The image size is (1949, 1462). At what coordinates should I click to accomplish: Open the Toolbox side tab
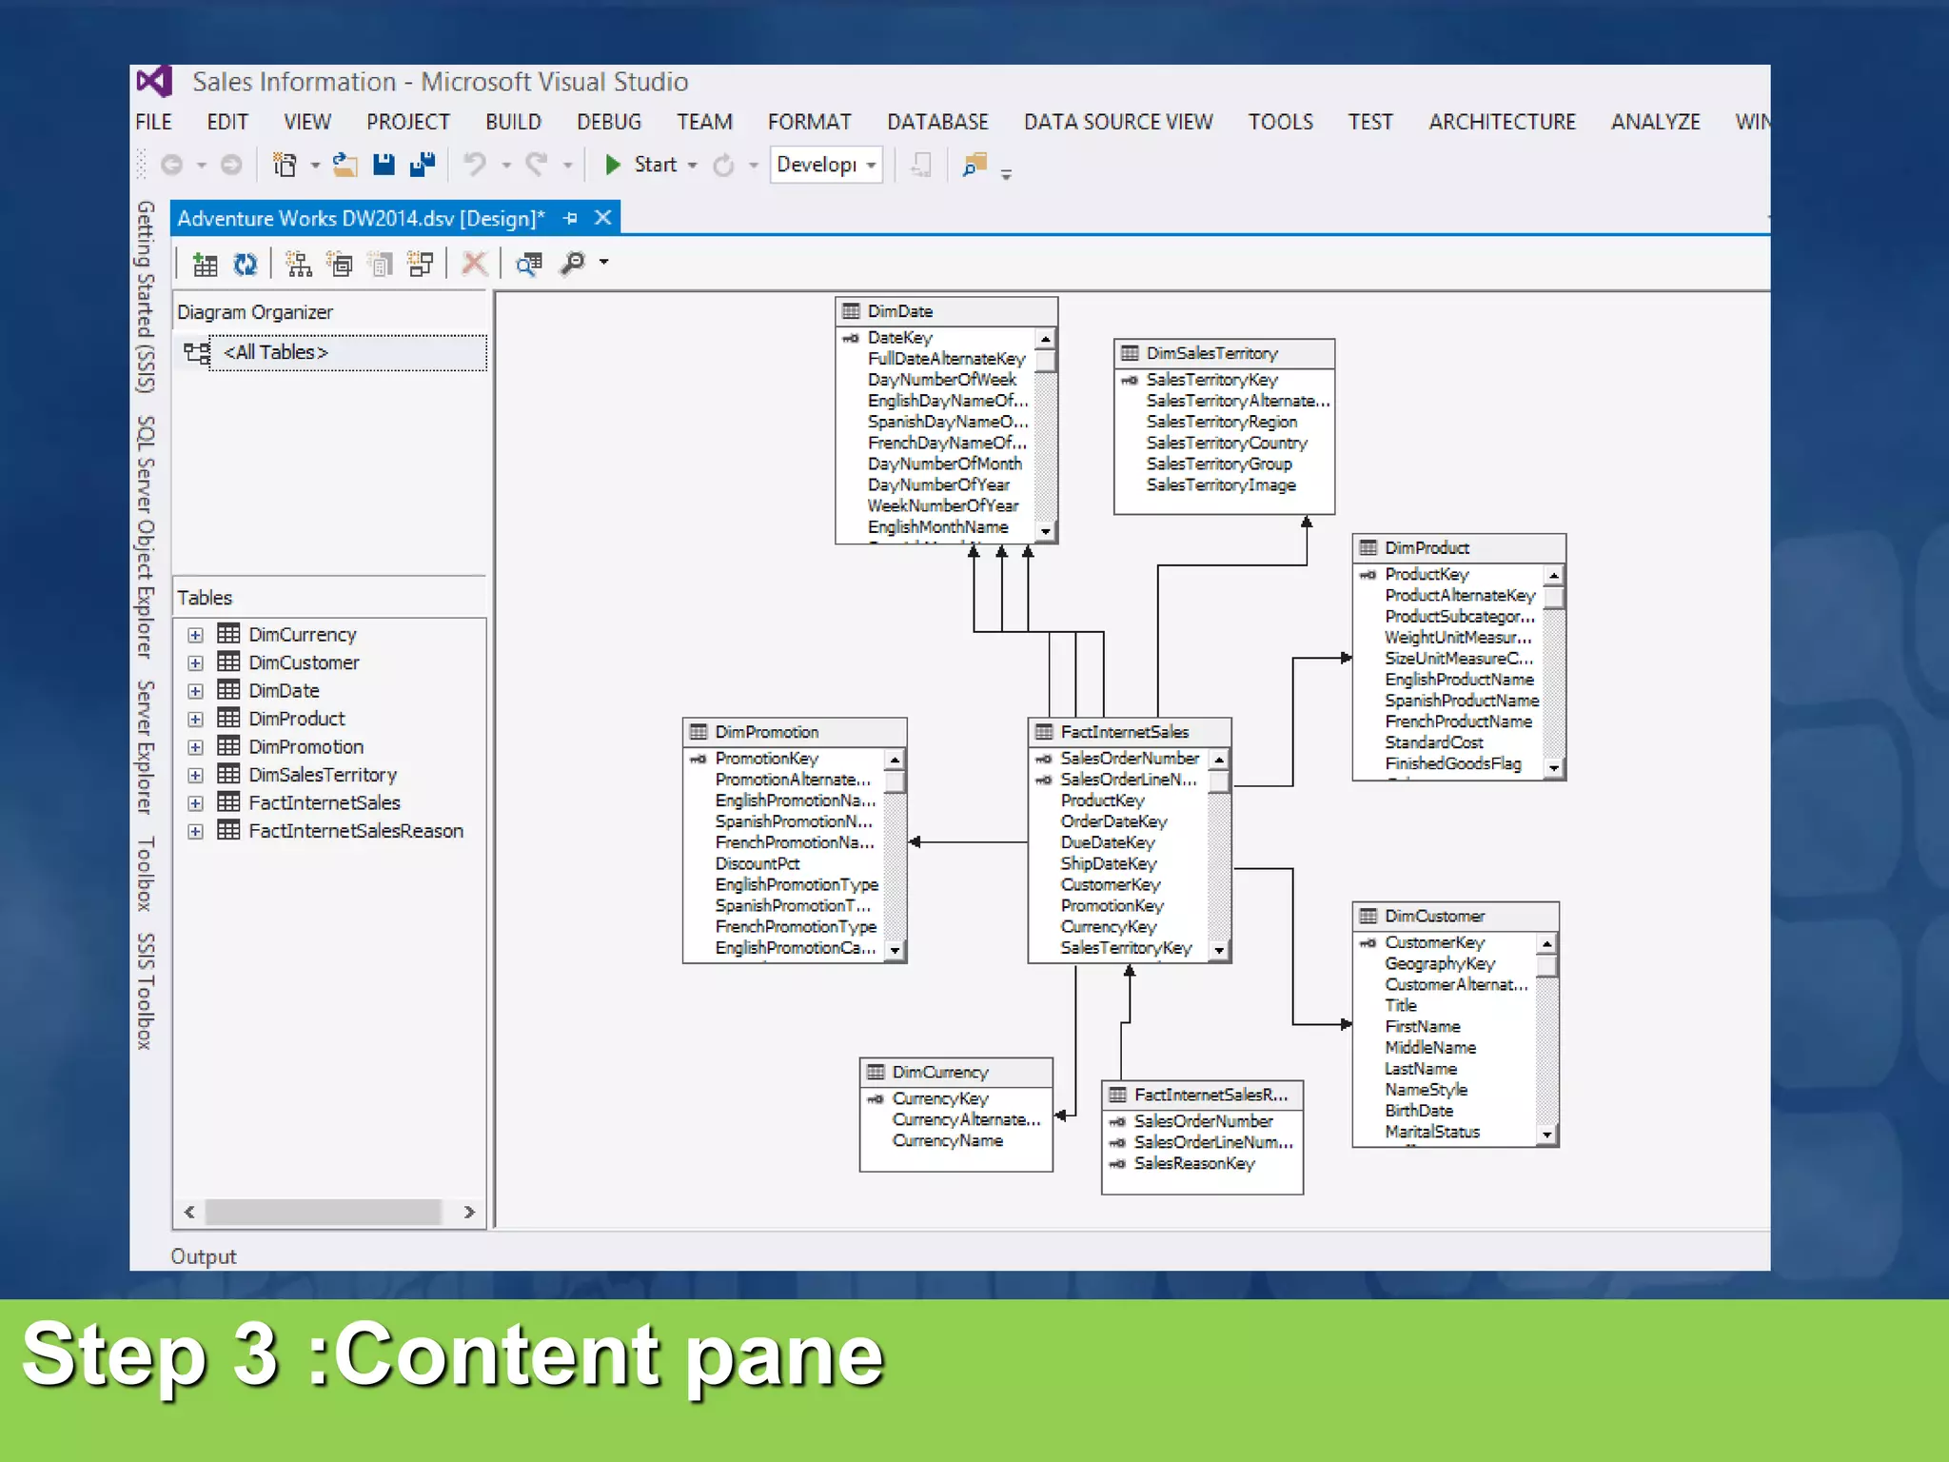click(x=145, y=874)
